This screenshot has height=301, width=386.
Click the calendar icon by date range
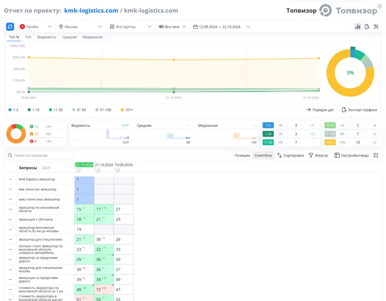(196, 27)
